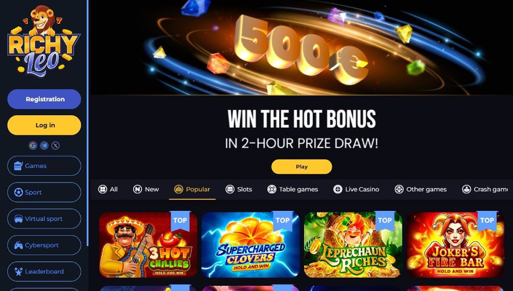Click Play on the Hot Bonus banner

click(301, 167)
